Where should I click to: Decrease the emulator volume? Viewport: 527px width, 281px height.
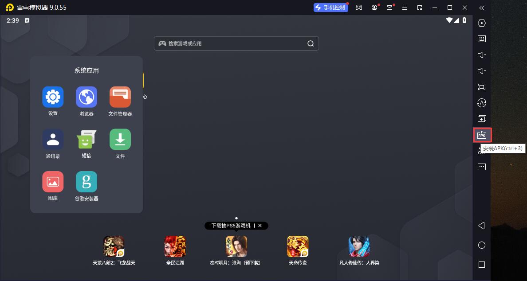click(x=482, y=70)
